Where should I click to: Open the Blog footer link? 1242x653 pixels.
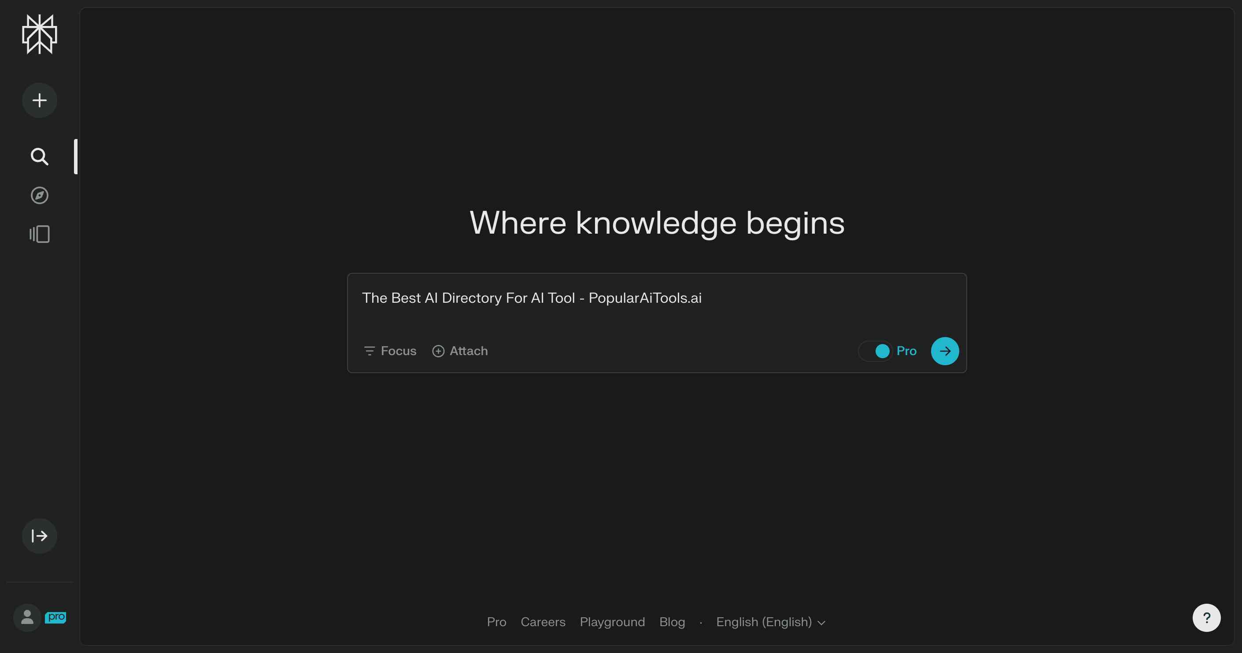tap(672, 622)
